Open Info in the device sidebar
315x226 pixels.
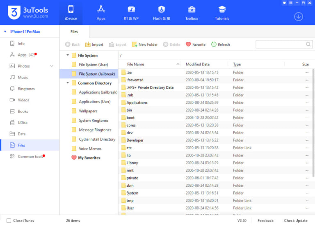coord(30,43)
